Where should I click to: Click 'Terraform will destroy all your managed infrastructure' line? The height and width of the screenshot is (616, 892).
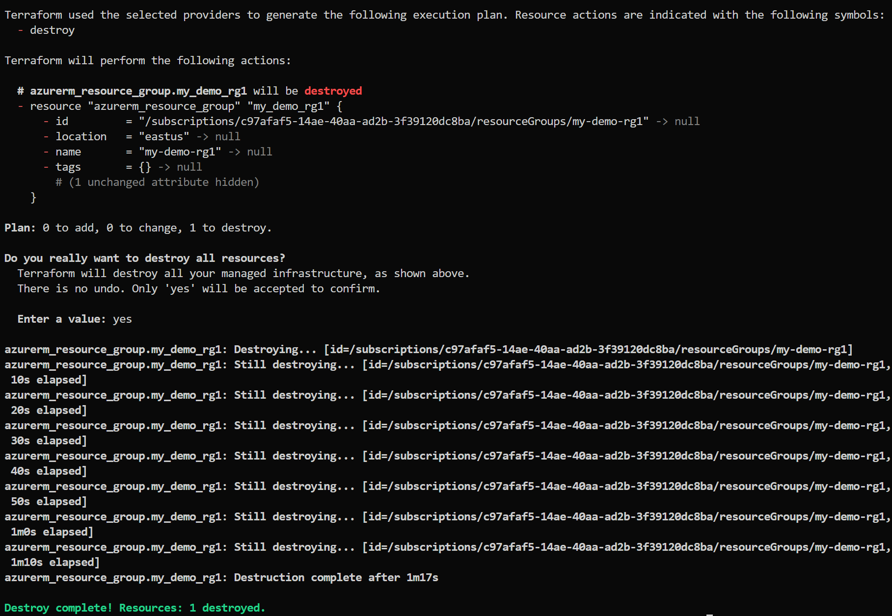pyautogui.click(x=243, y=274)
